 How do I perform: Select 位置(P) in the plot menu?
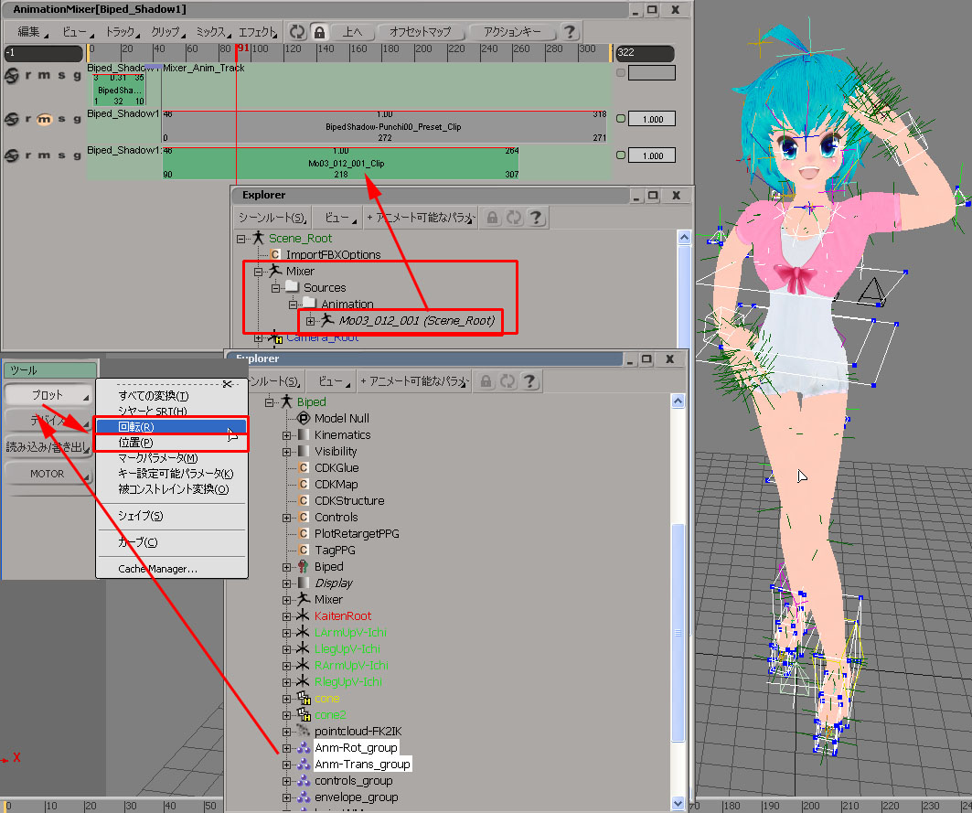click(135, 443)
